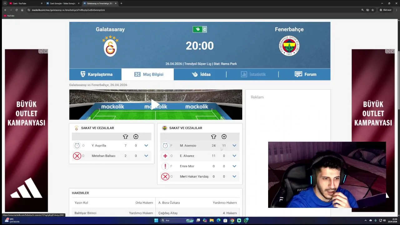The height and width of the screenshot is (225, 400).
Task: Open E. Alvarez player link
Action: click(187, 156)
